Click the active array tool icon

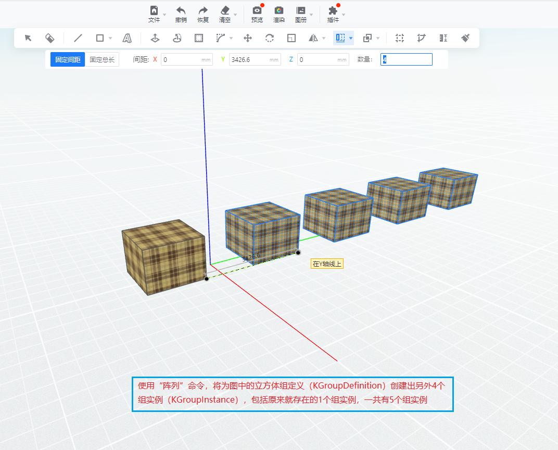[x=340, y=37]
